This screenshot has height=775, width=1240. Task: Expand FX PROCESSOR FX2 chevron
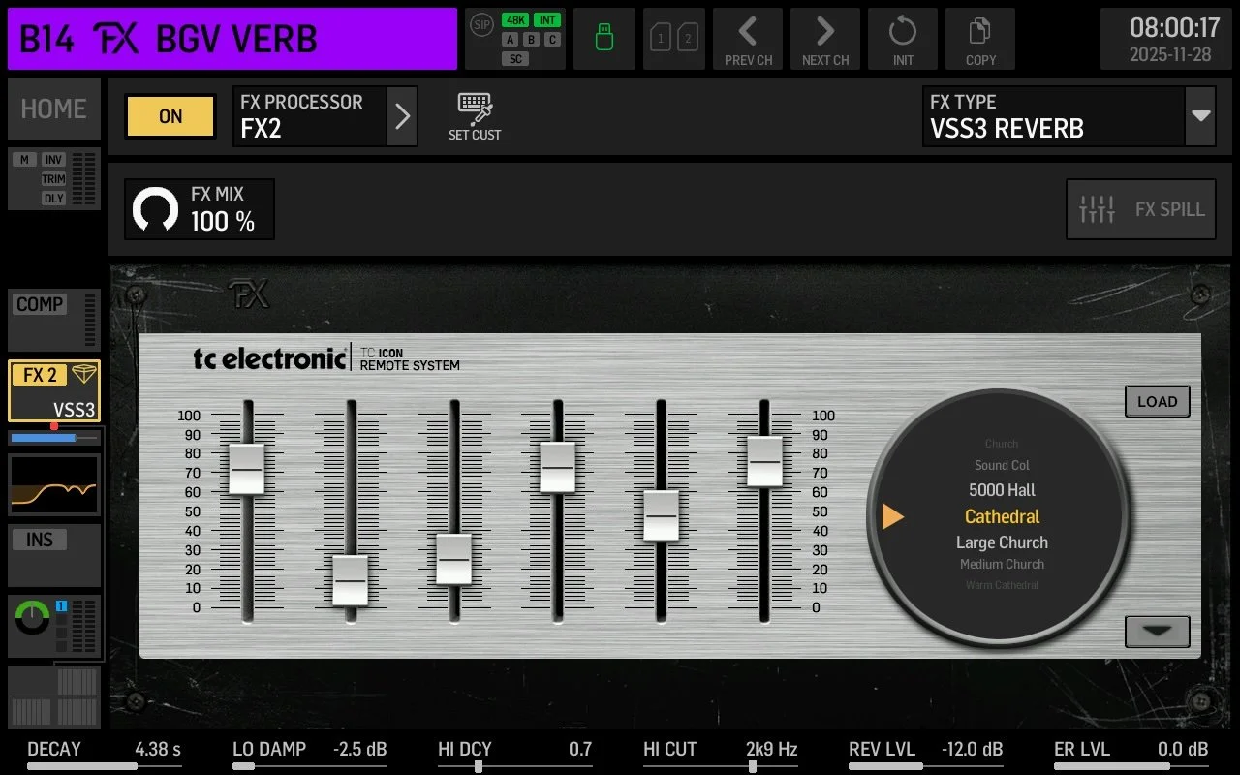[403, 116]
